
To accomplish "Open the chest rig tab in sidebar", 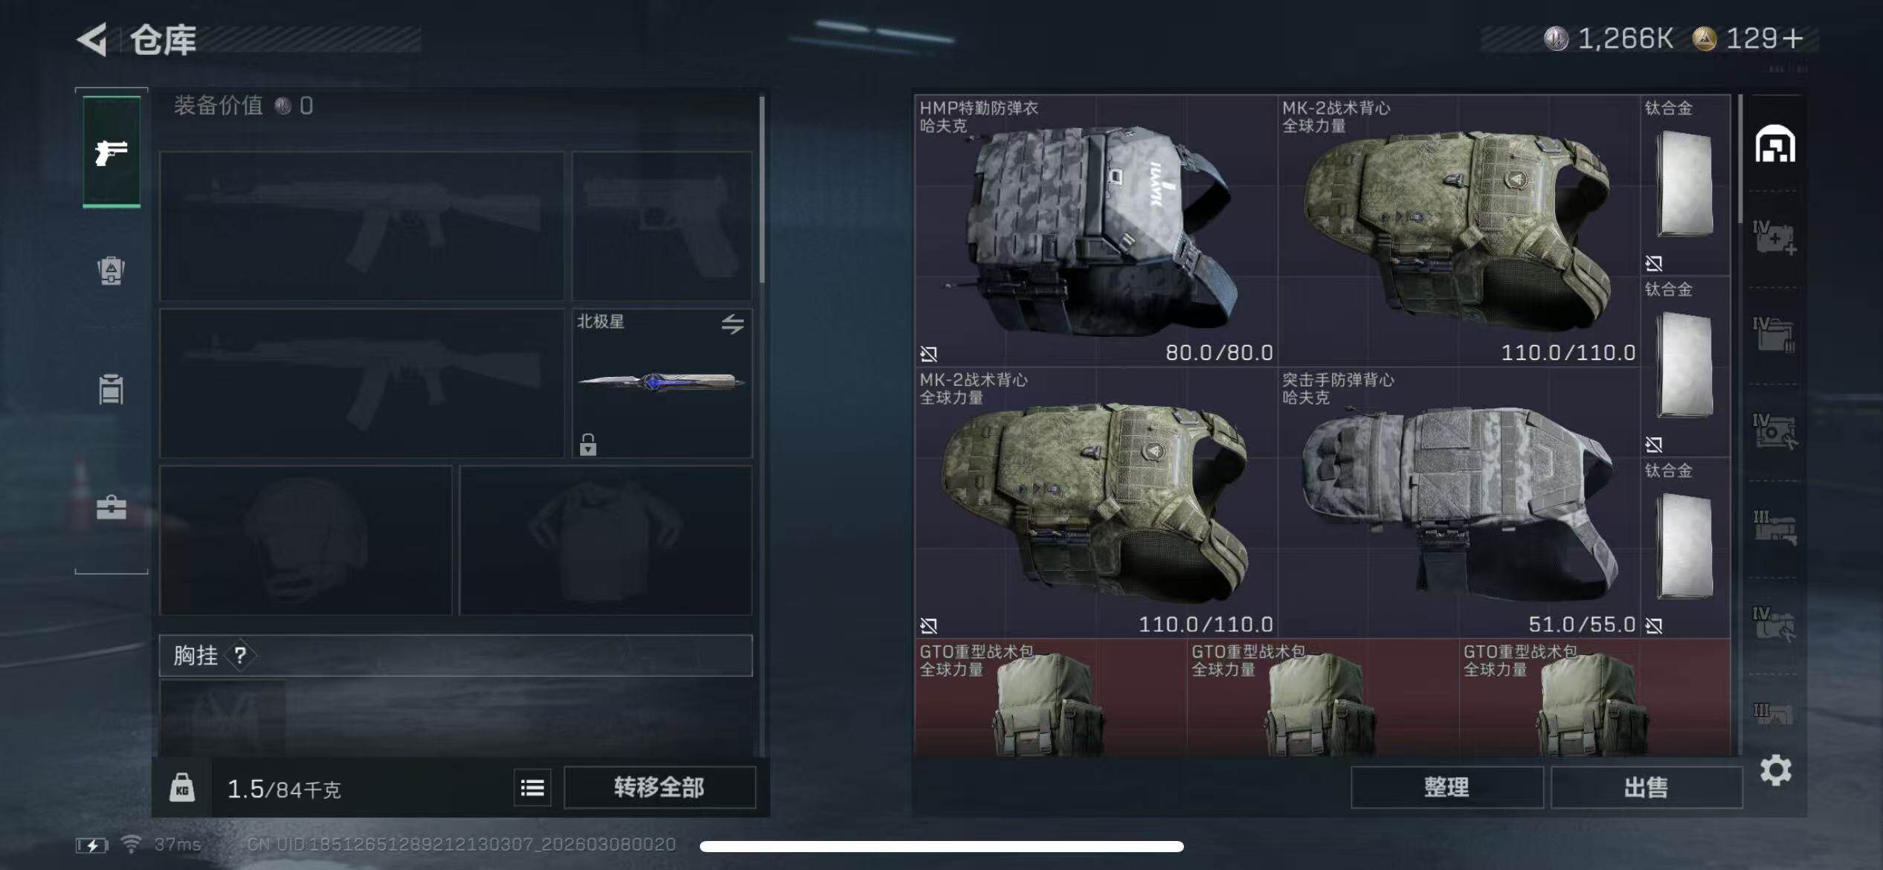I will click(112, 389).
